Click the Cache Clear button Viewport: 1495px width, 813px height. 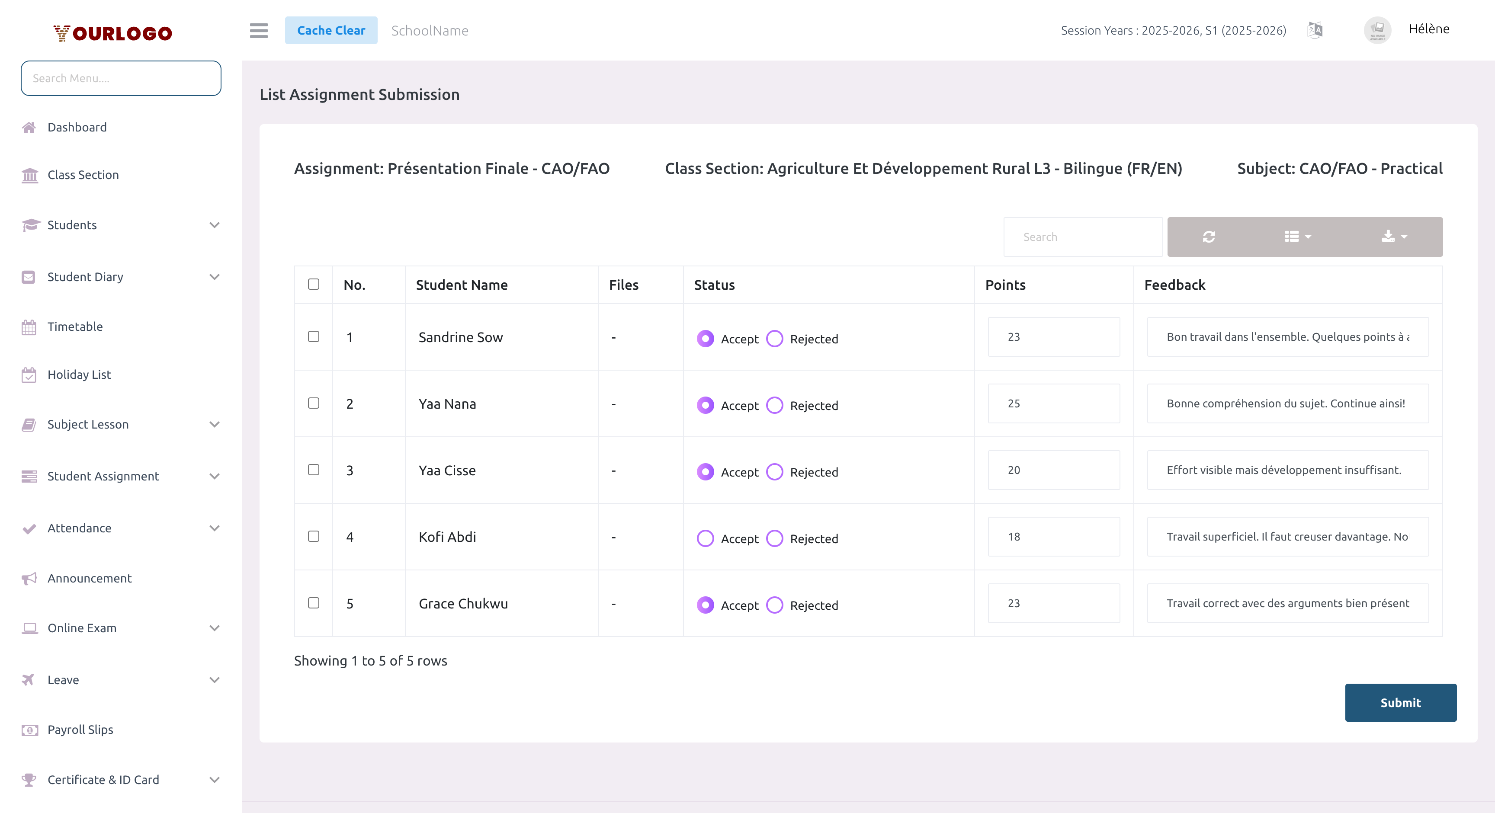pyautogui.click(x=331, y=30)
